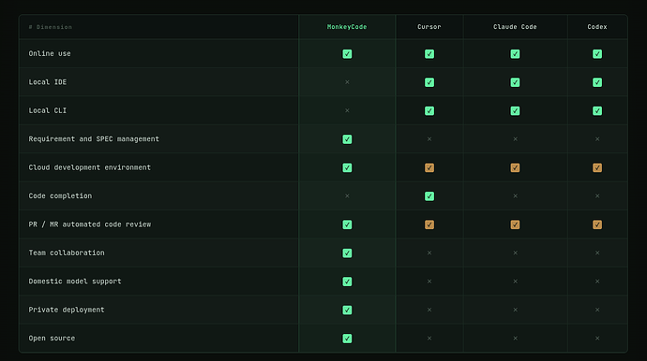Click MonkeyCode's check for Private deployment

[x=347, y=310]
